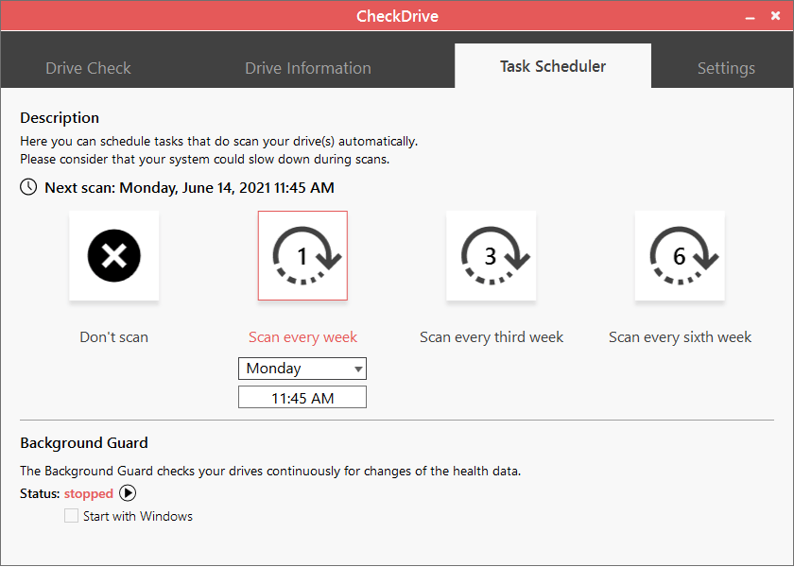Click the weekday dropdown arrow
This screenshot has height=567, width=794.
(357, 369)
